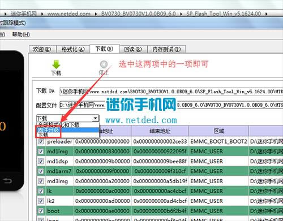Click end address 0x000000000922095f cell
The image size is (283, 221).
click(160, 151)
